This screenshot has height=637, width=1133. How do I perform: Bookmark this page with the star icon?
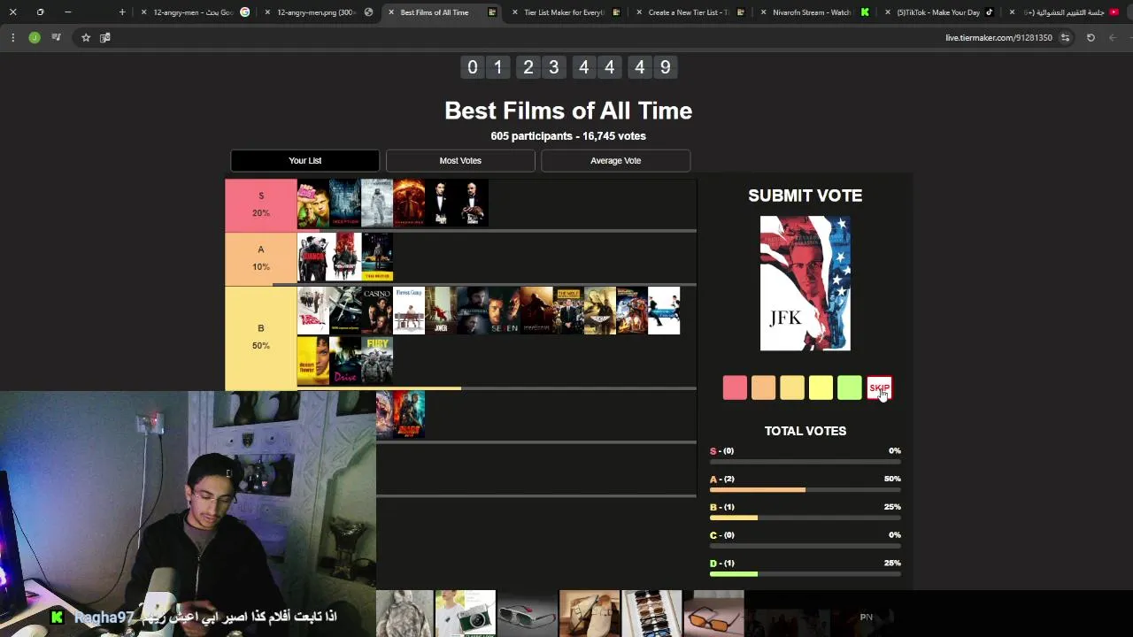click(x=86, y=37)
